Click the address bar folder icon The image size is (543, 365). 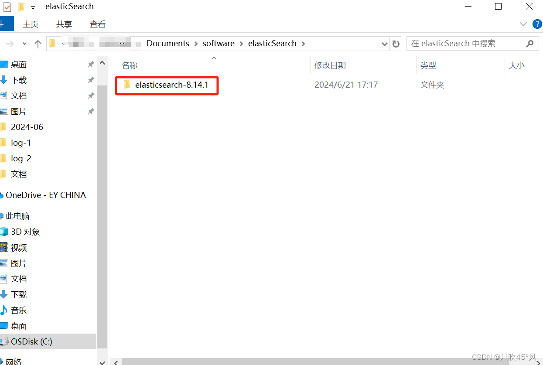coord(53,43)
